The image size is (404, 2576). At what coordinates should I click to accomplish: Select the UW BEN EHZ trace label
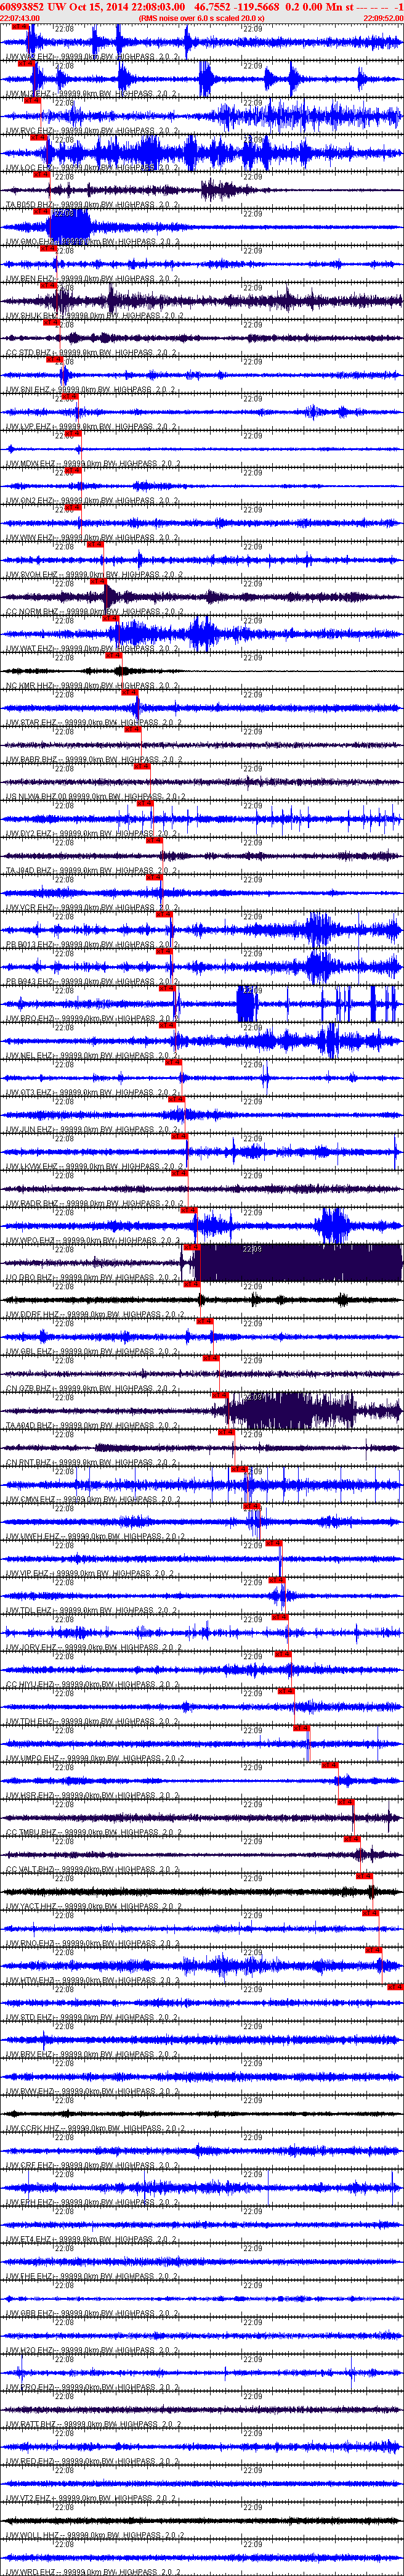(x=93, y=278)
